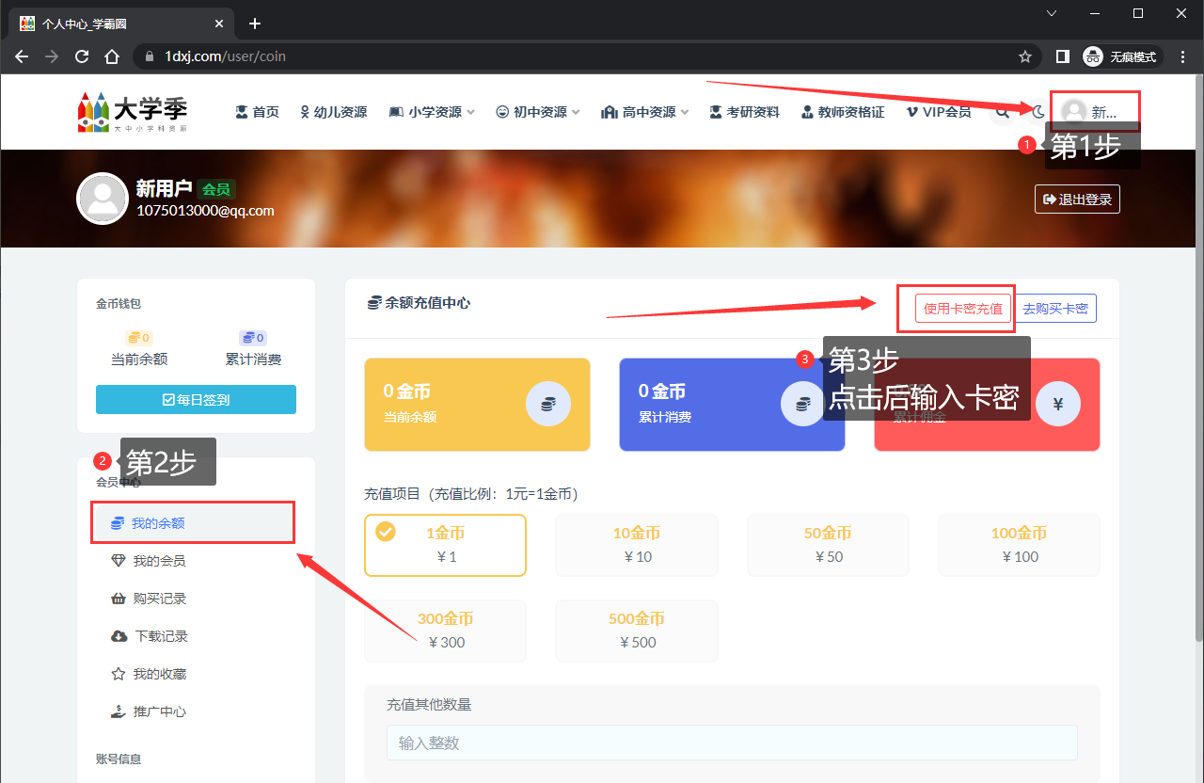The image size is (1204, 783).
Task: Click the browser home icon
Action: click(112, 56)
